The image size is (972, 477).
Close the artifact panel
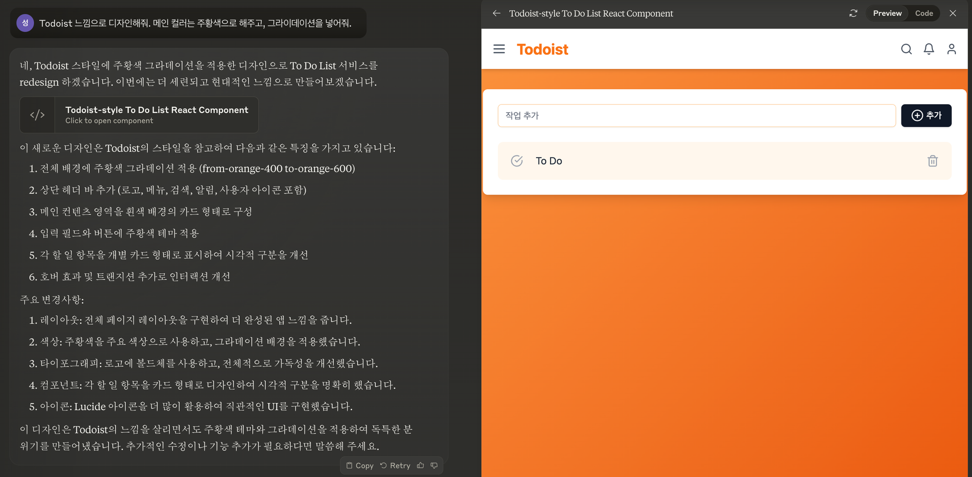coord(953,14)
